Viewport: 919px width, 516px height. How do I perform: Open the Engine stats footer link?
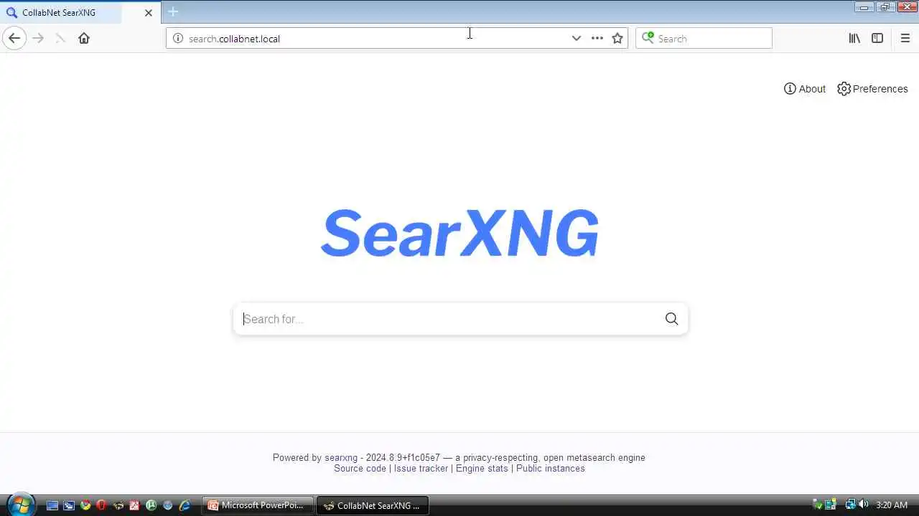[482, 468]
